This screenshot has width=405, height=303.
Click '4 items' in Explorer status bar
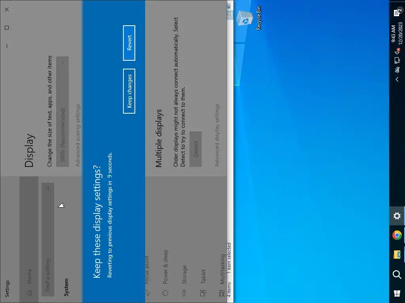tap(229, 289)
